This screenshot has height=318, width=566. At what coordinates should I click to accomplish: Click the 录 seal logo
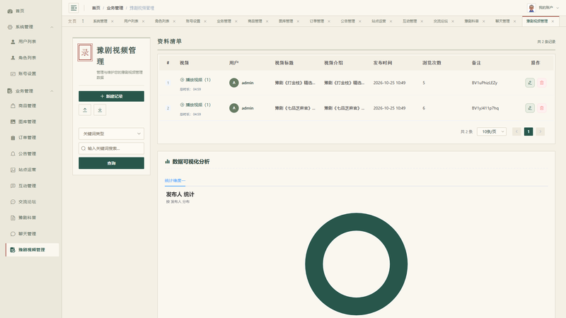point(85,52)
